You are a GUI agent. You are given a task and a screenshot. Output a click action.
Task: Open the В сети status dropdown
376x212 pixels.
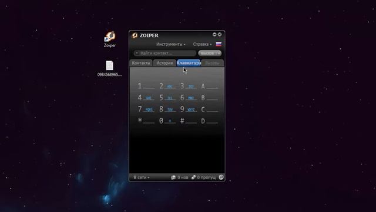tap(142, 177)
